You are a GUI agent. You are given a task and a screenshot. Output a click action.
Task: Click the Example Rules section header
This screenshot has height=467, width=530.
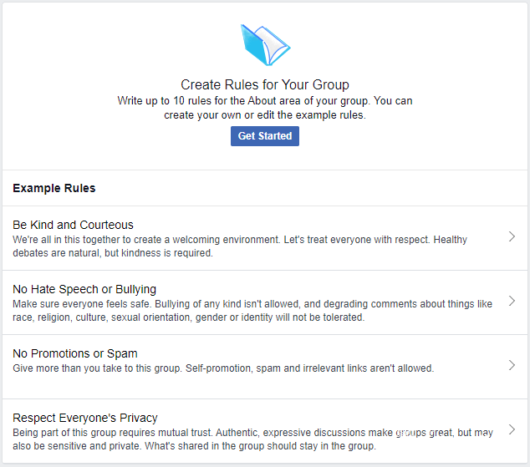coord(54,188)
